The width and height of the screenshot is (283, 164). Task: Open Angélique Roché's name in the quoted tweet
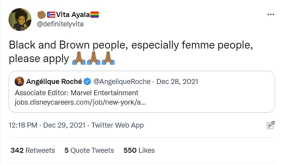(x=54, y=81)
